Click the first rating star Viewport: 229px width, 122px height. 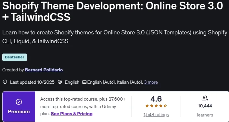[147, 106]
